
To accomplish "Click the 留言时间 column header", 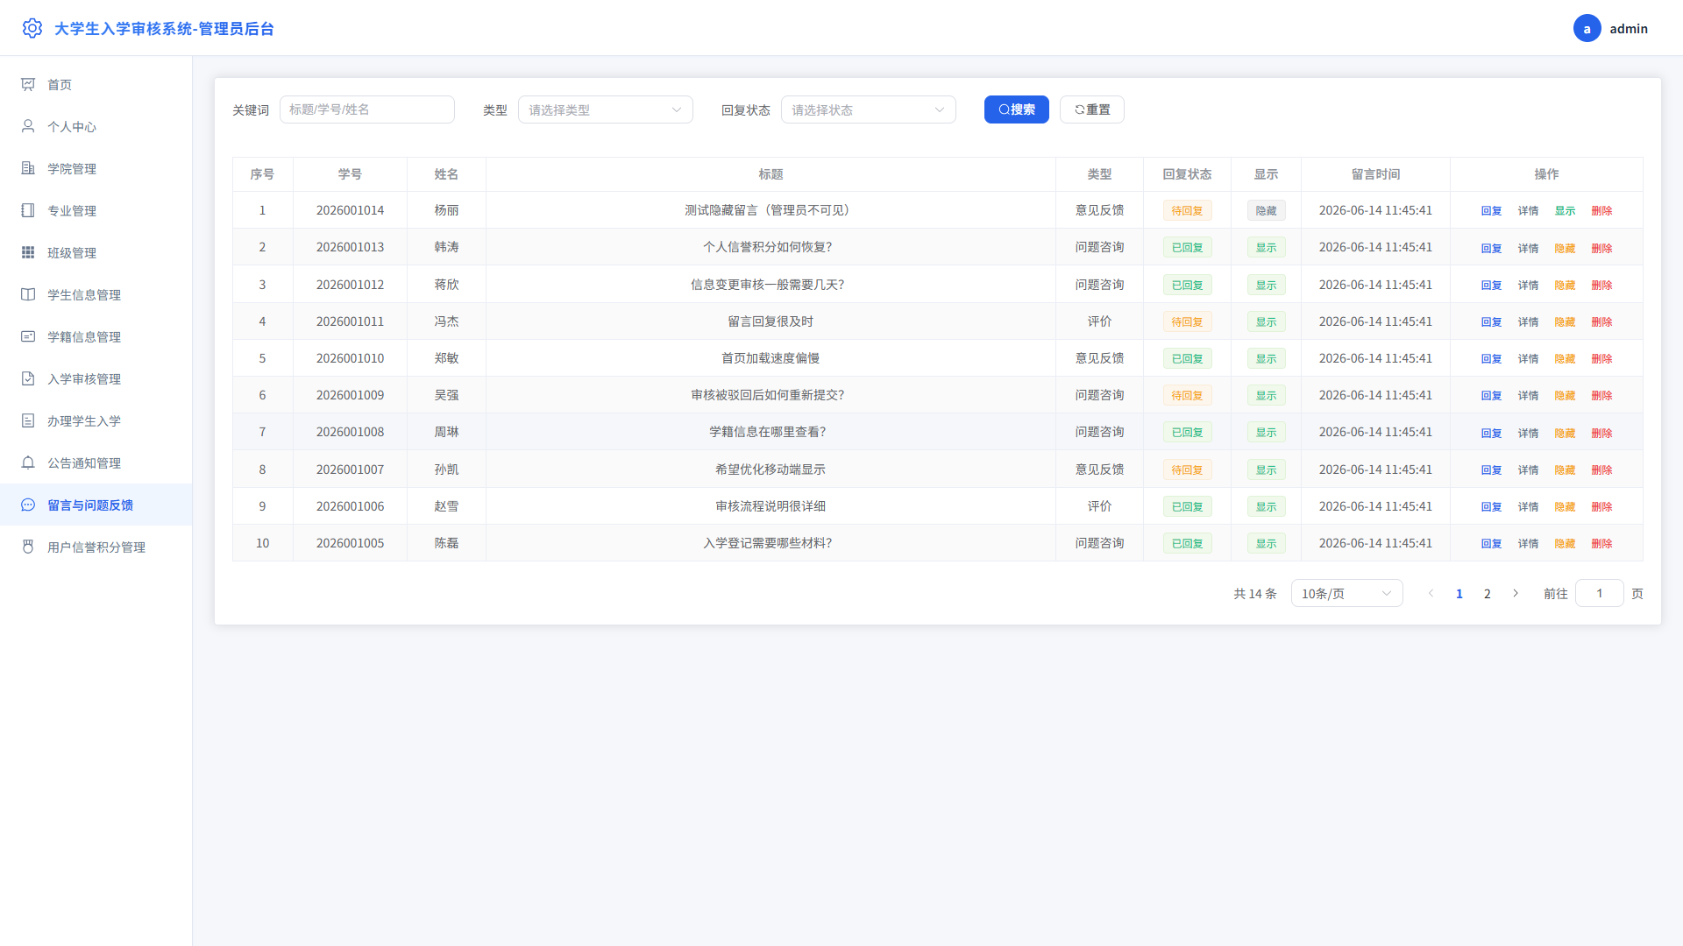I will tap(1375, 174).
